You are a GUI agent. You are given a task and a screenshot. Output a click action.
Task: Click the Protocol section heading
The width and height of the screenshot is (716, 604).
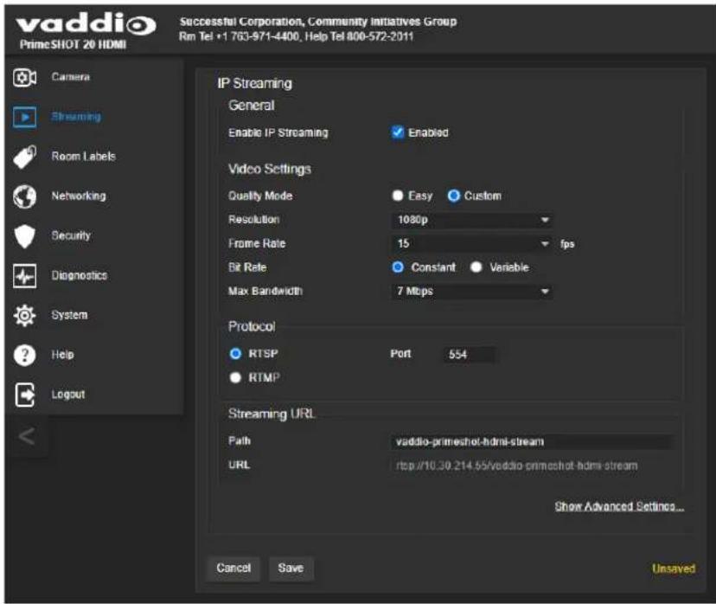252,327
